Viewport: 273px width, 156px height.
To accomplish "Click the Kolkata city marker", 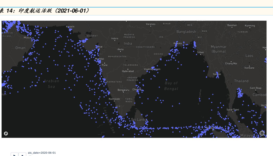I will (178, 43).
